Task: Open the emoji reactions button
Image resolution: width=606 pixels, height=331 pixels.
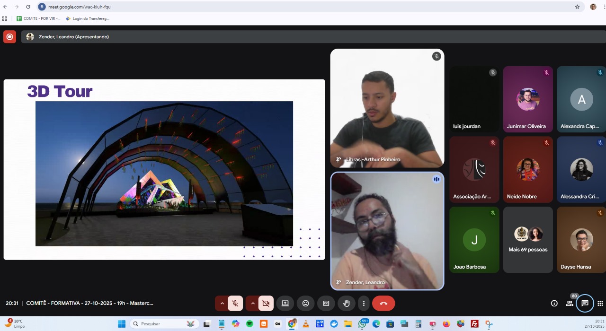Action: 305,304
